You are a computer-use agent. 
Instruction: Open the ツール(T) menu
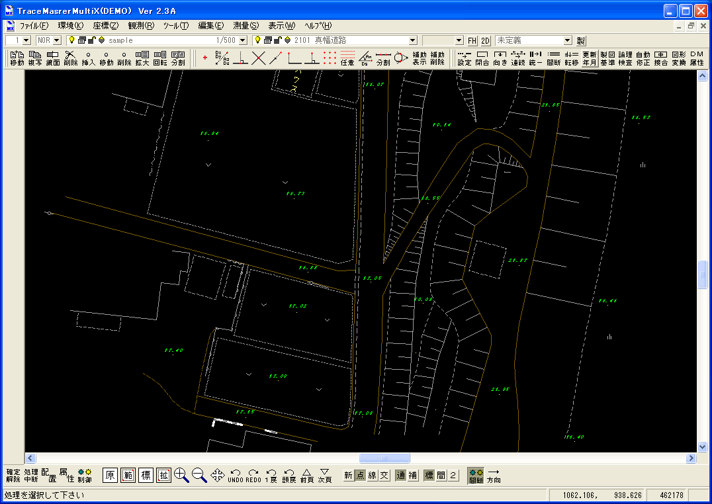click(176, 26)
